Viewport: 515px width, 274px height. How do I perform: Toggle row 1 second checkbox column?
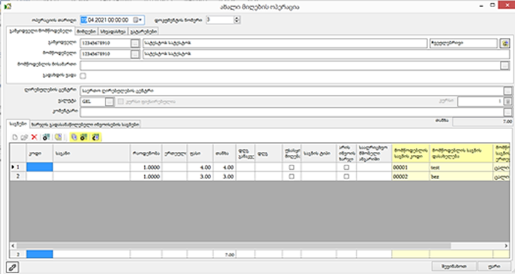[x=346, y=167]
